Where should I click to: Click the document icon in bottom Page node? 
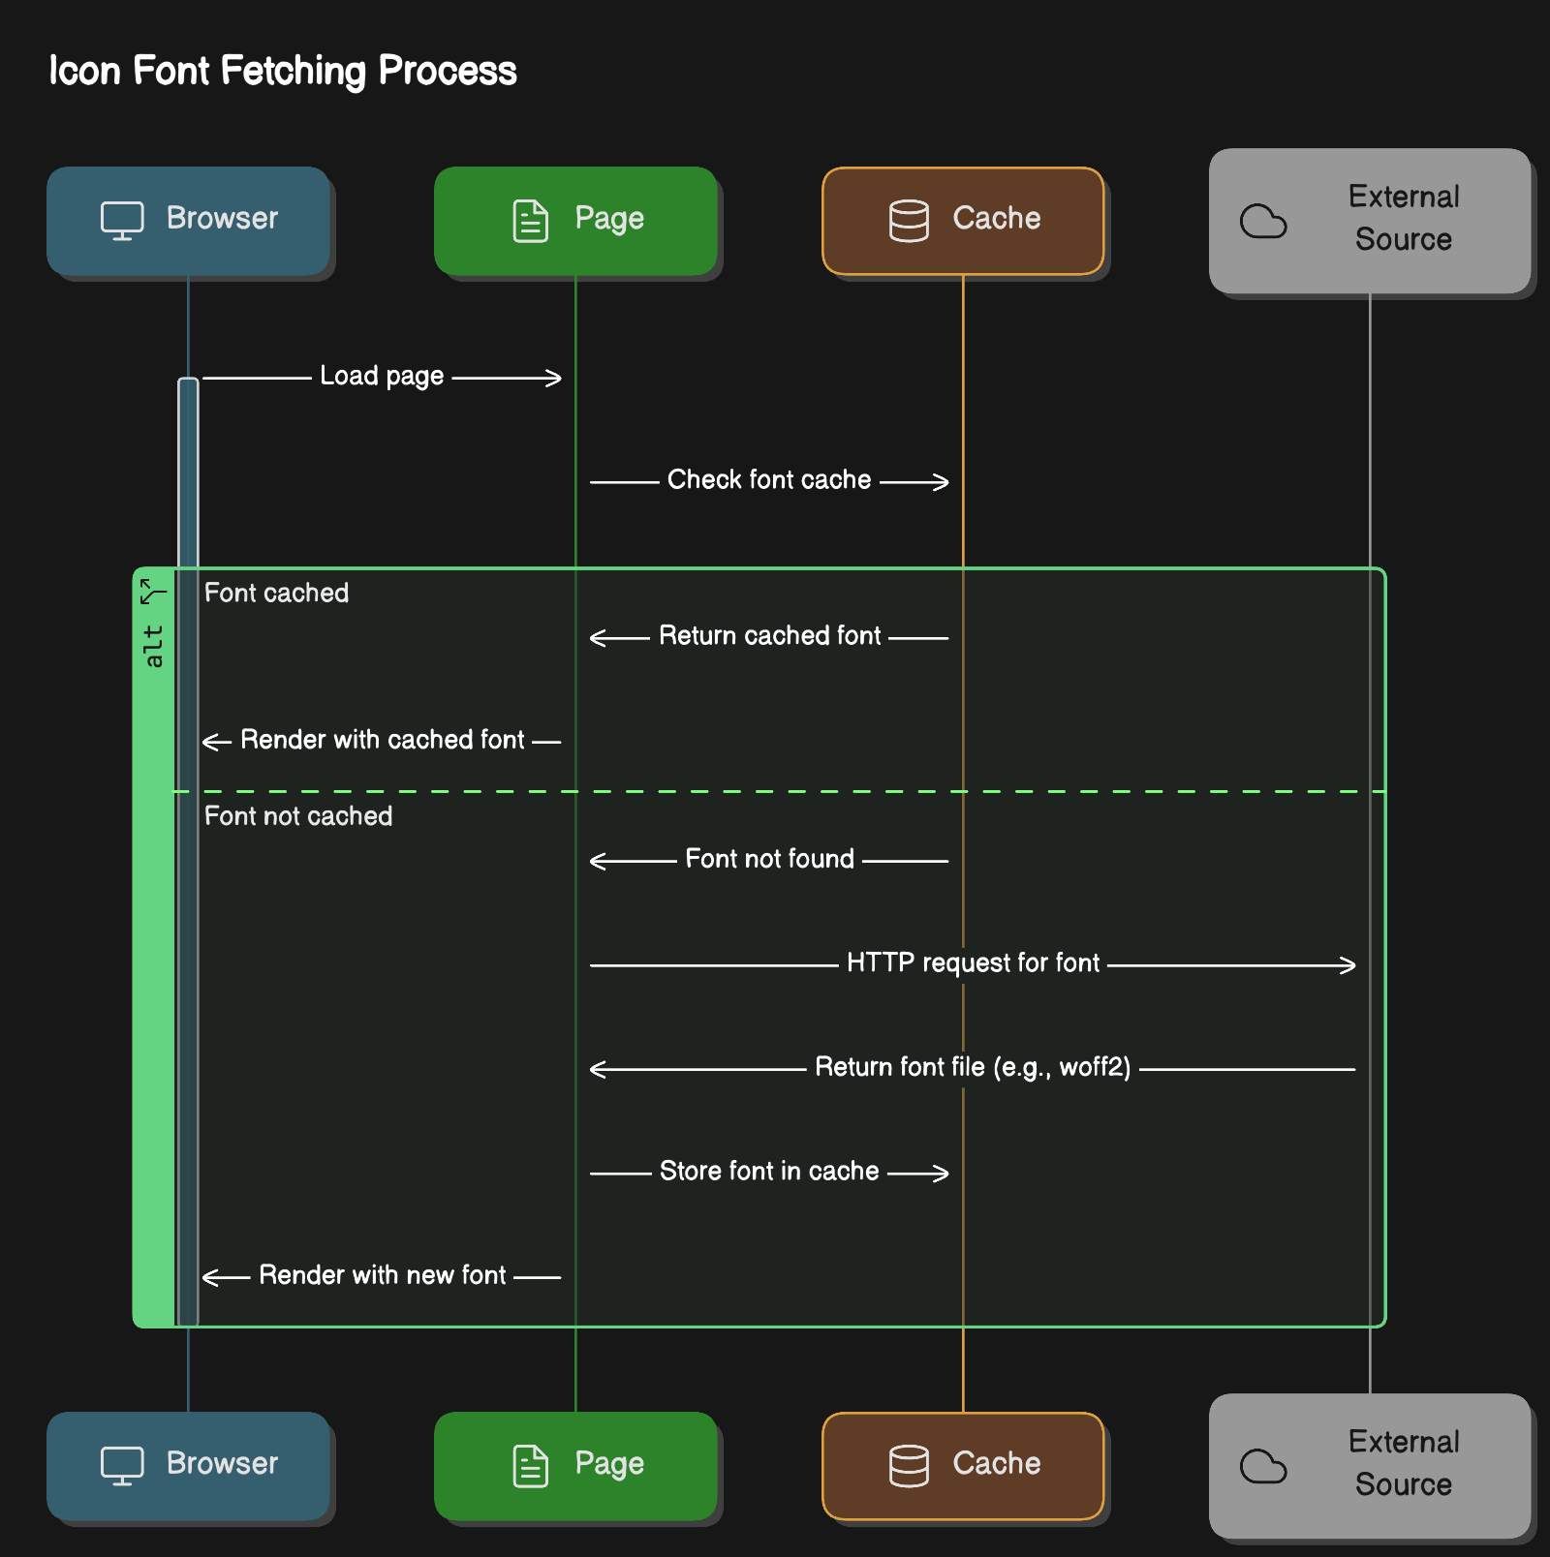pos(530,1466)
